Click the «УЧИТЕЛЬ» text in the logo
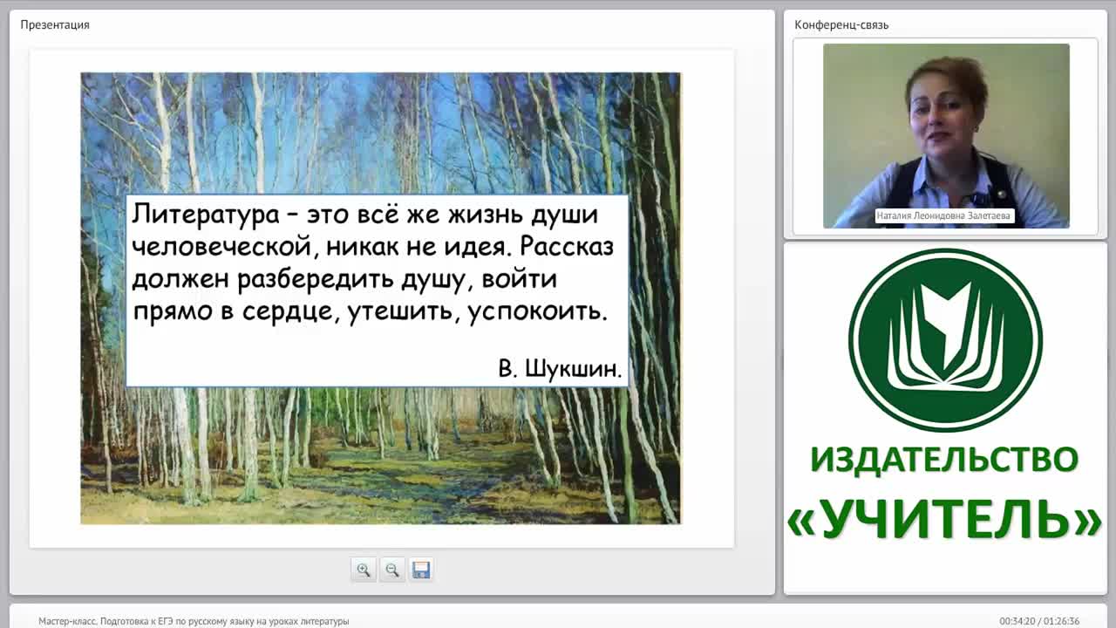Viewport: 1116px width, 628px height. coord(944,521)
